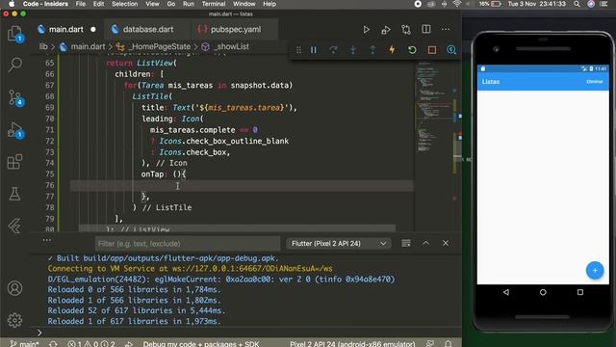Screen dimensions: 616x347
Task: Grab the debug toolbar drag handle
Action: coord(298,50)
